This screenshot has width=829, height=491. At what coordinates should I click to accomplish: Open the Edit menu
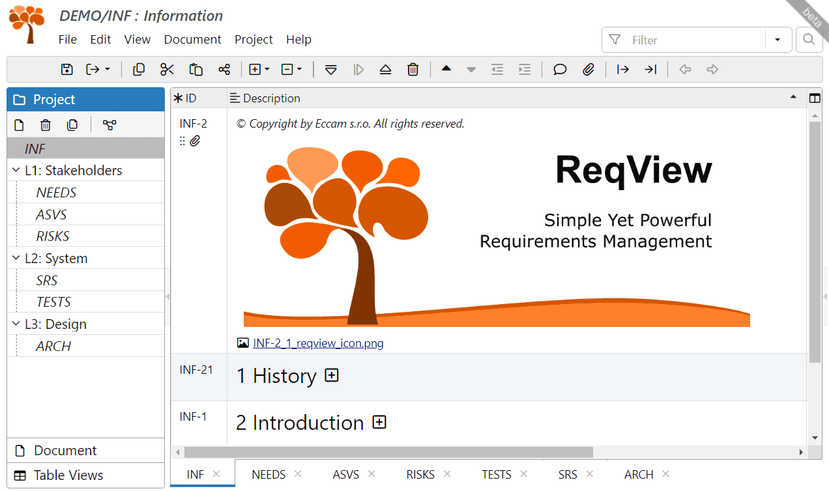[x=100, y=40]
